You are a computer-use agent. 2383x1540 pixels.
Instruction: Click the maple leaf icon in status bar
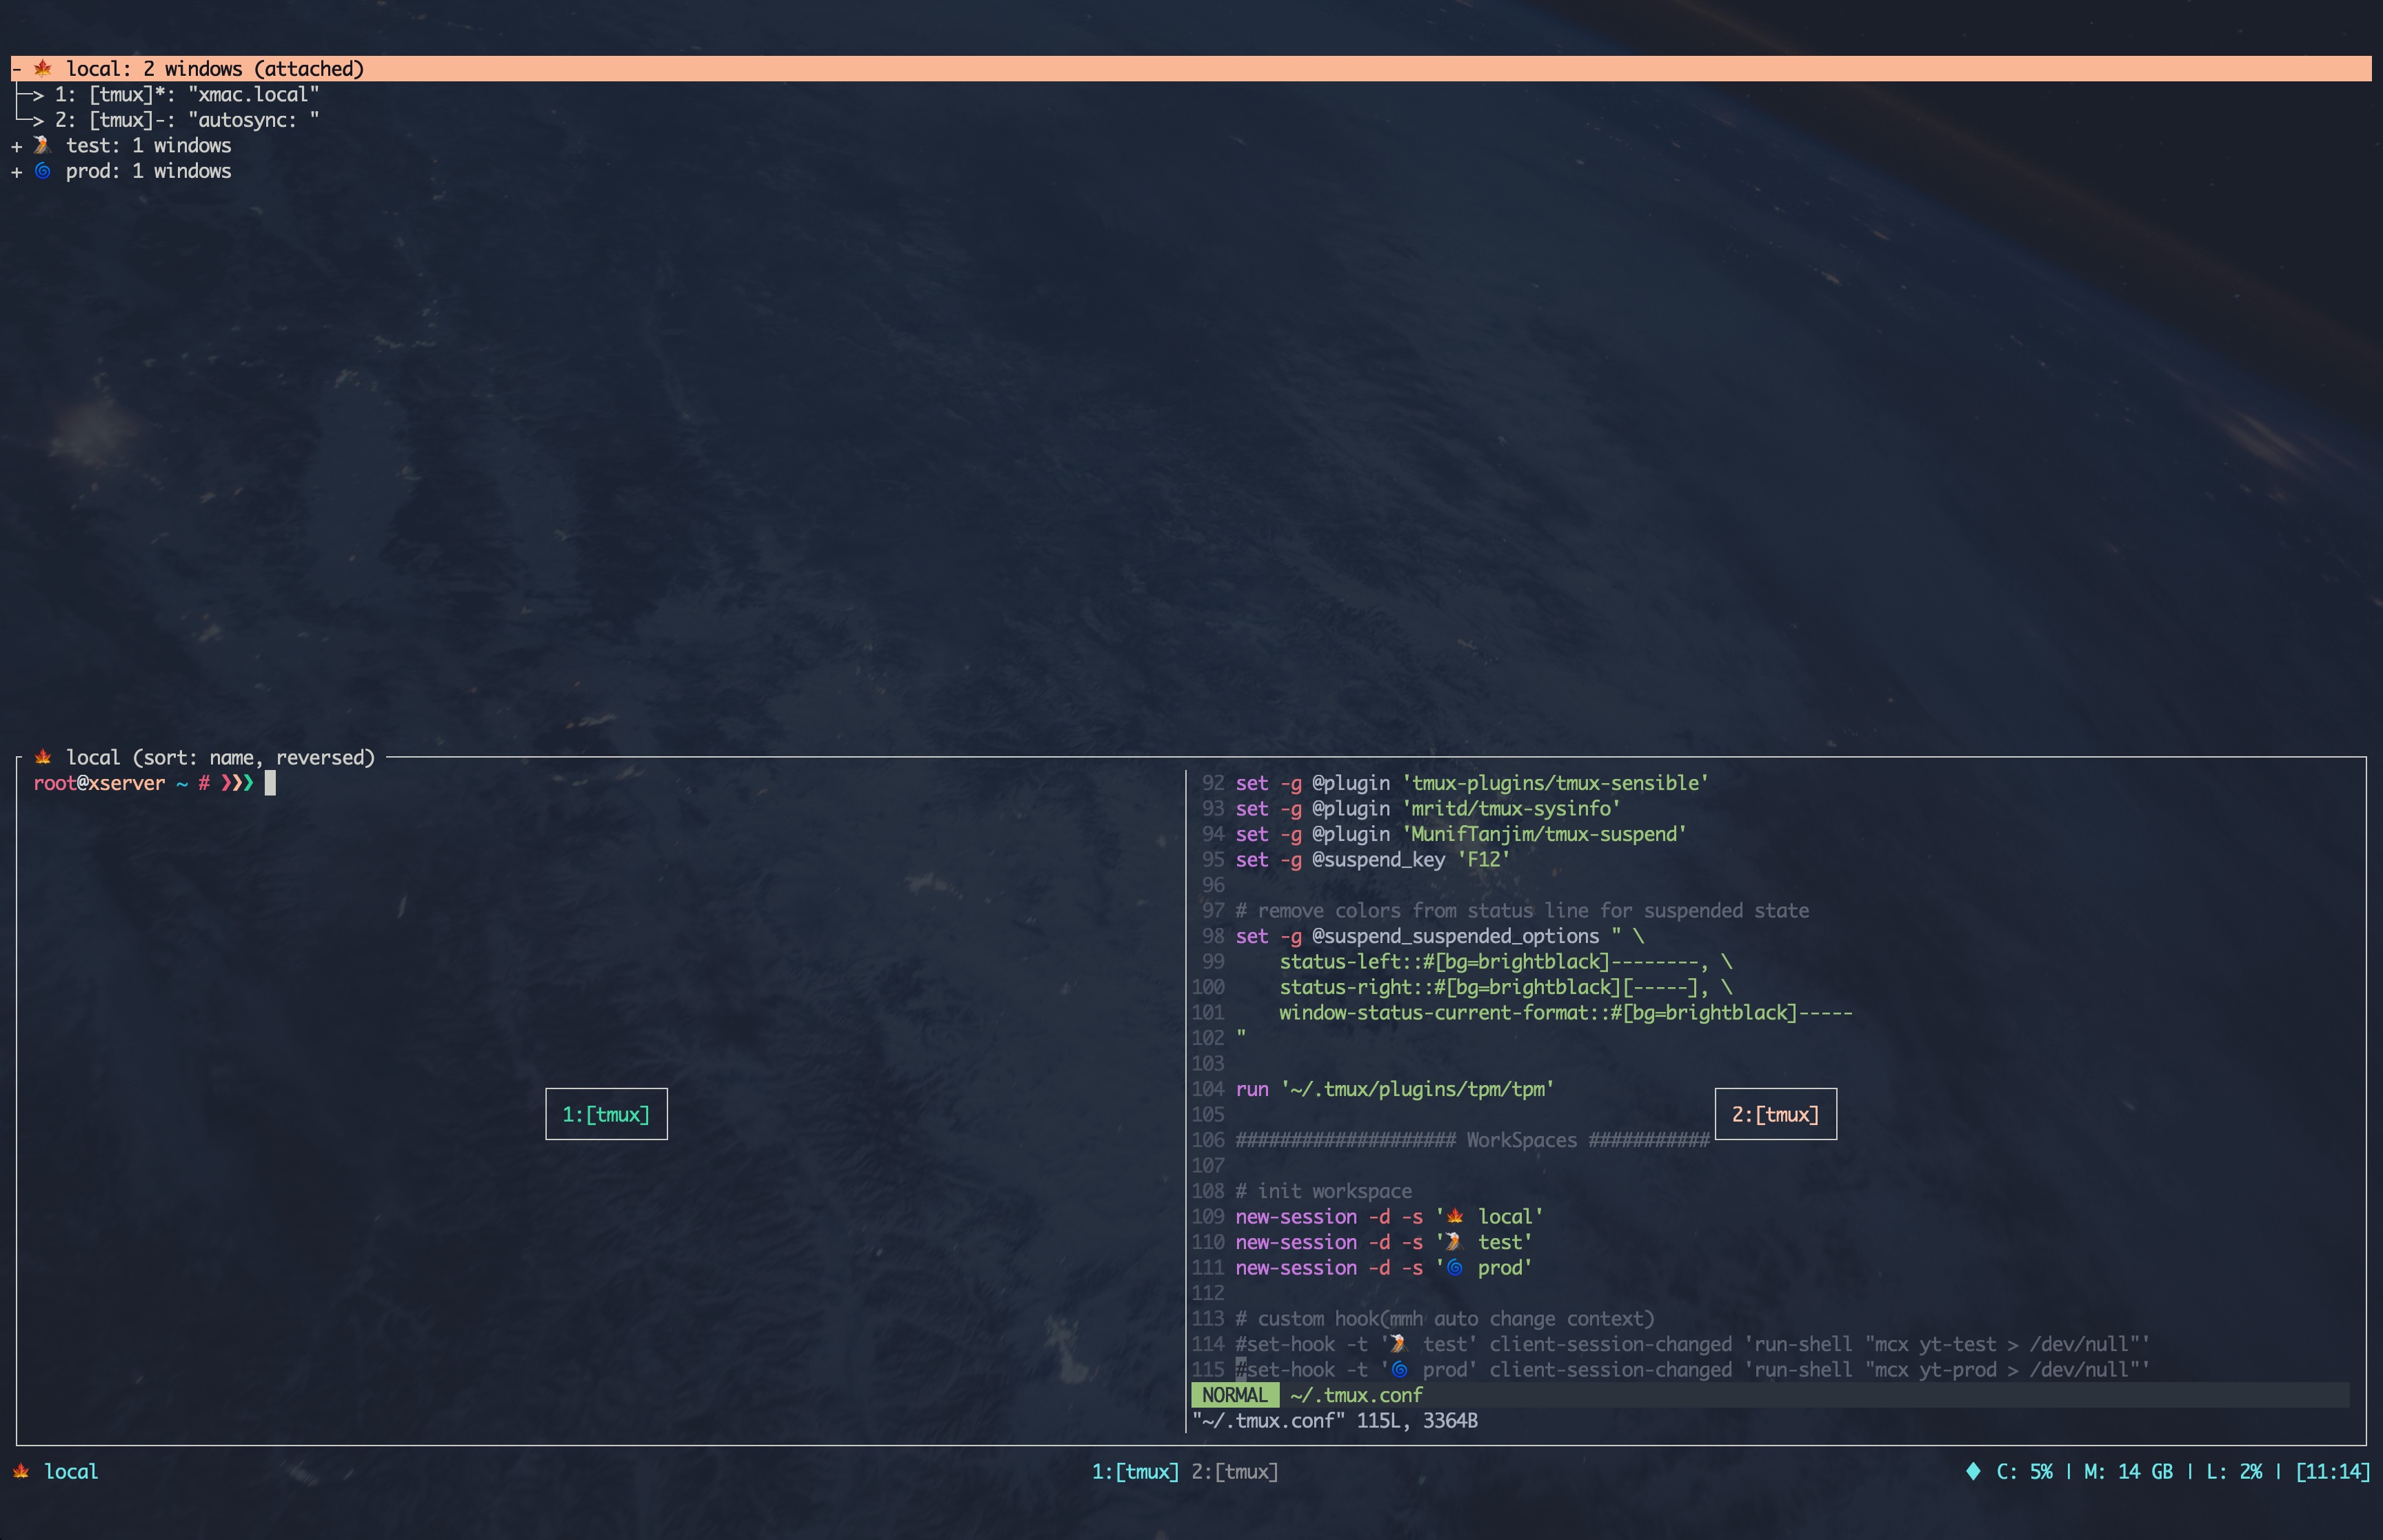pyautogui.click(x=21, y=1471)
